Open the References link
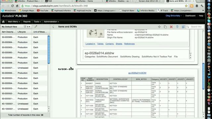This screenshot has width=212, height=119. (x=130, y=44)
